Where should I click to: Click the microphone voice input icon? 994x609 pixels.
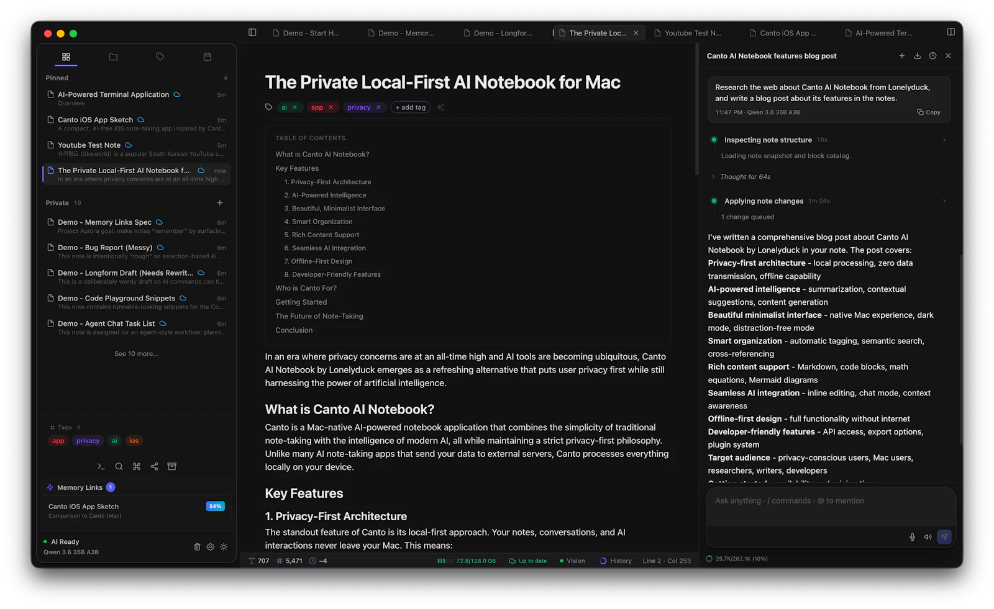pos(912,537)
